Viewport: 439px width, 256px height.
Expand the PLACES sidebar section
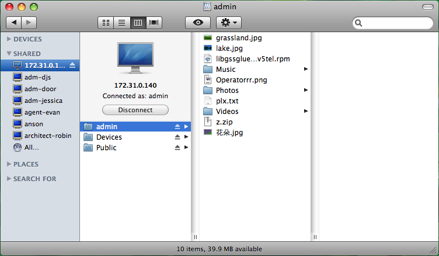click(9, 164)
